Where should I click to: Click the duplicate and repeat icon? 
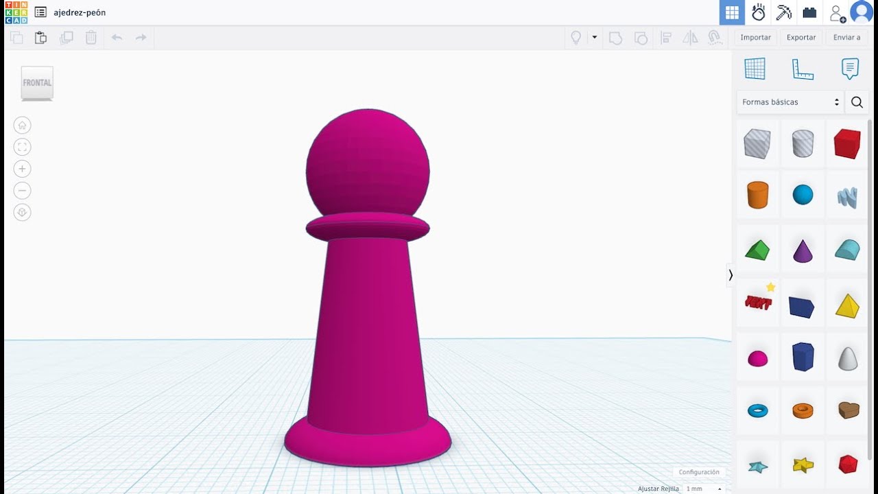(67, 38)
